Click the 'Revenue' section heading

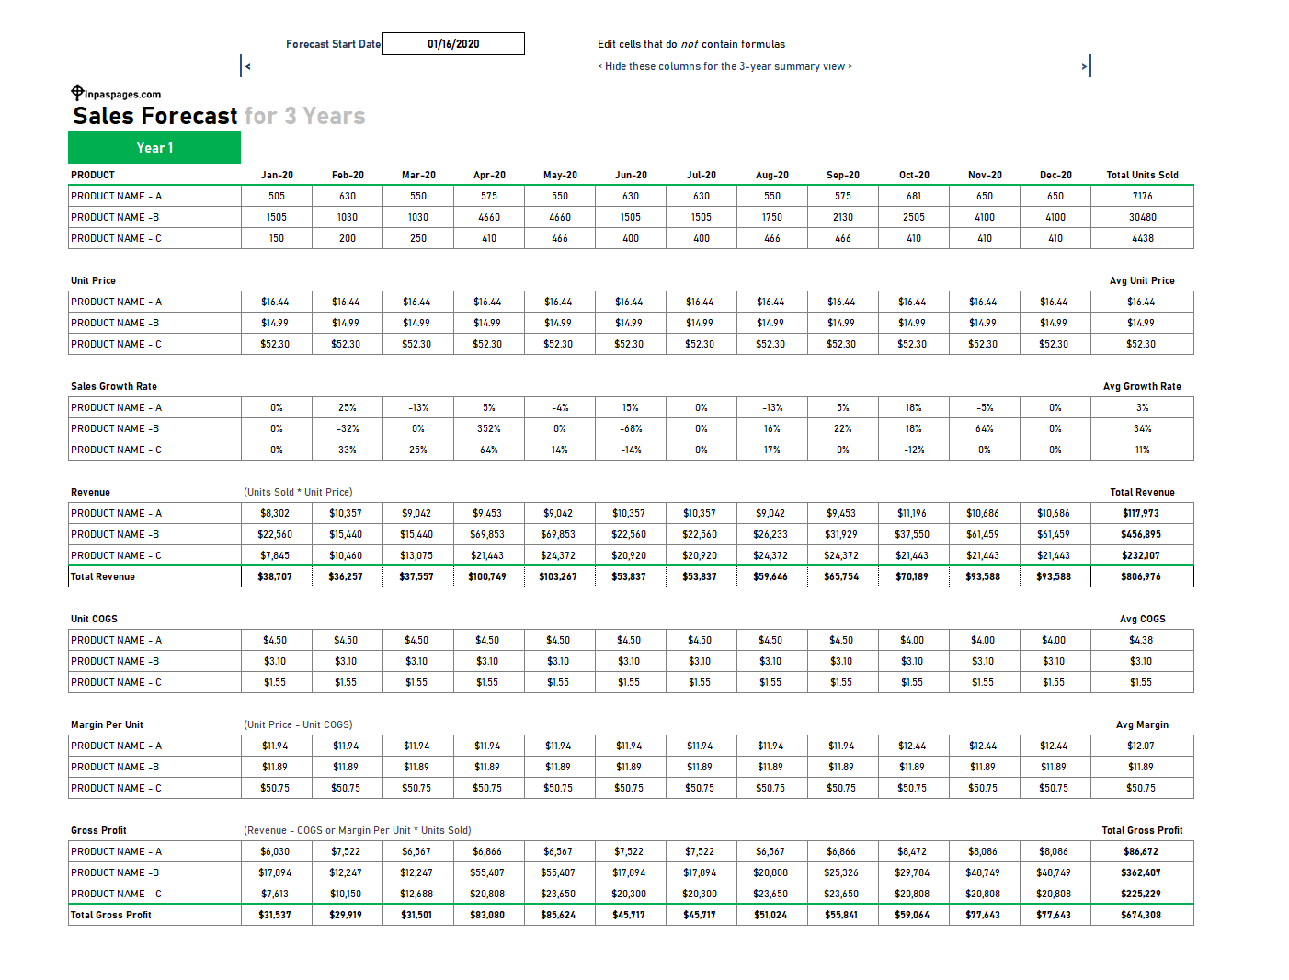click(x=90, y=492)
